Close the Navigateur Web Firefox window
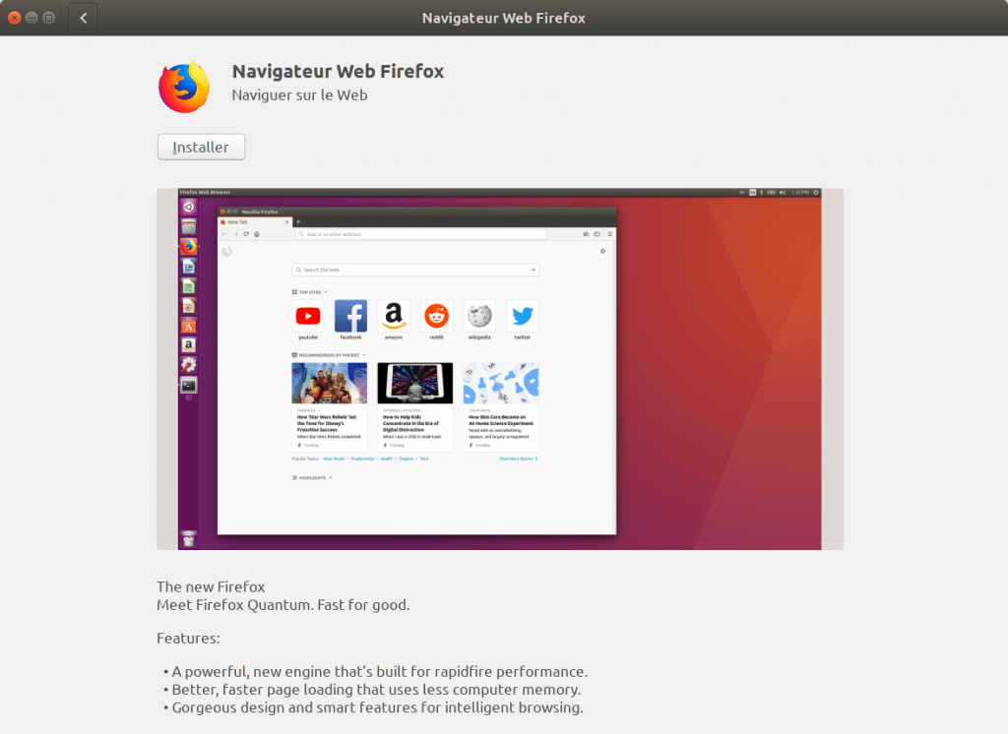This screenshot has width=1008, height=734. 14,18
